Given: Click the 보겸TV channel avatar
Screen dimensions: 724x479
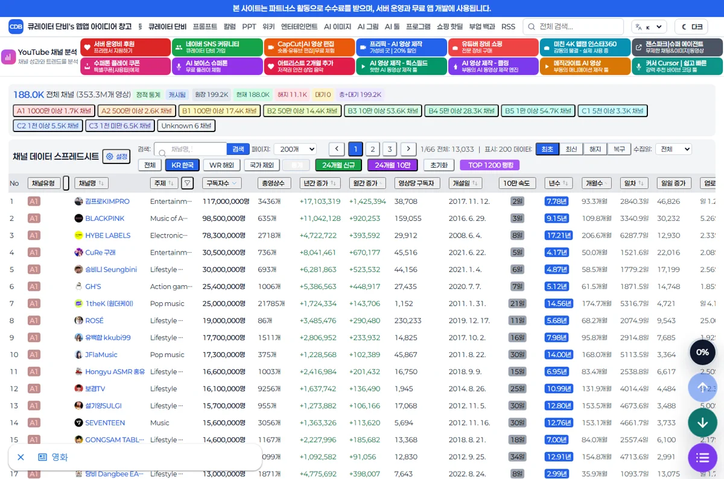Looking at the screenshot, I should (x=78, y=389).
